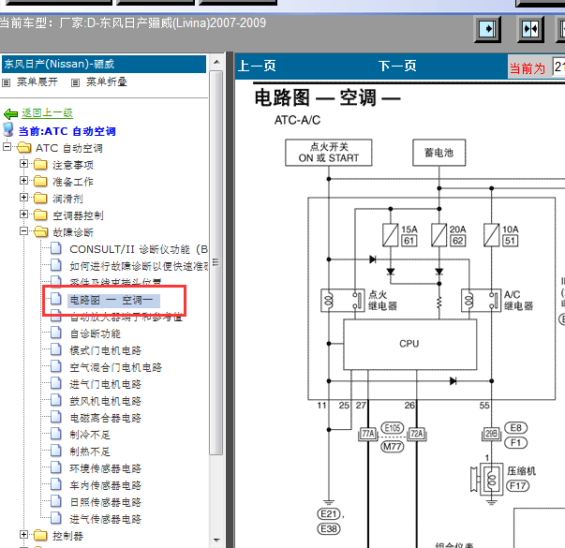Go to next page 下一页
The image size is (565, 548).
pos(397,67)
